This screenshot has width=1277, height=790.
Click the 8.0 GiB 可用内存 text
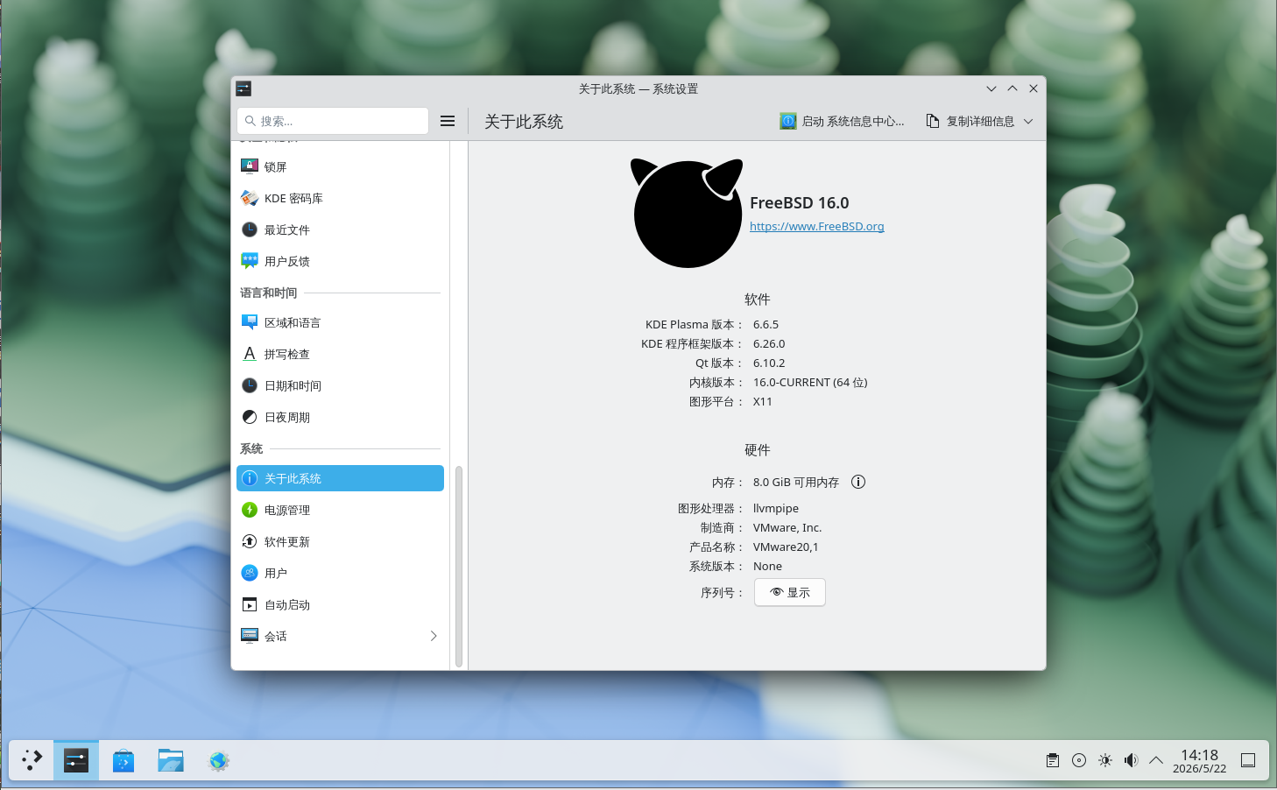click(796, 482)
